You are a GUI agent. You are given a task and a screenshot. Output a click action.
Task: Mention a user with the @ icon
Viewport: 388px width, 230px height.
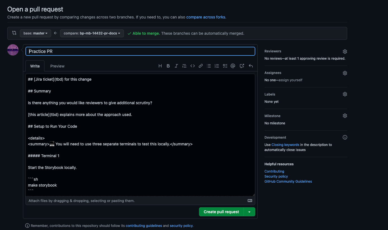[233, 66]
